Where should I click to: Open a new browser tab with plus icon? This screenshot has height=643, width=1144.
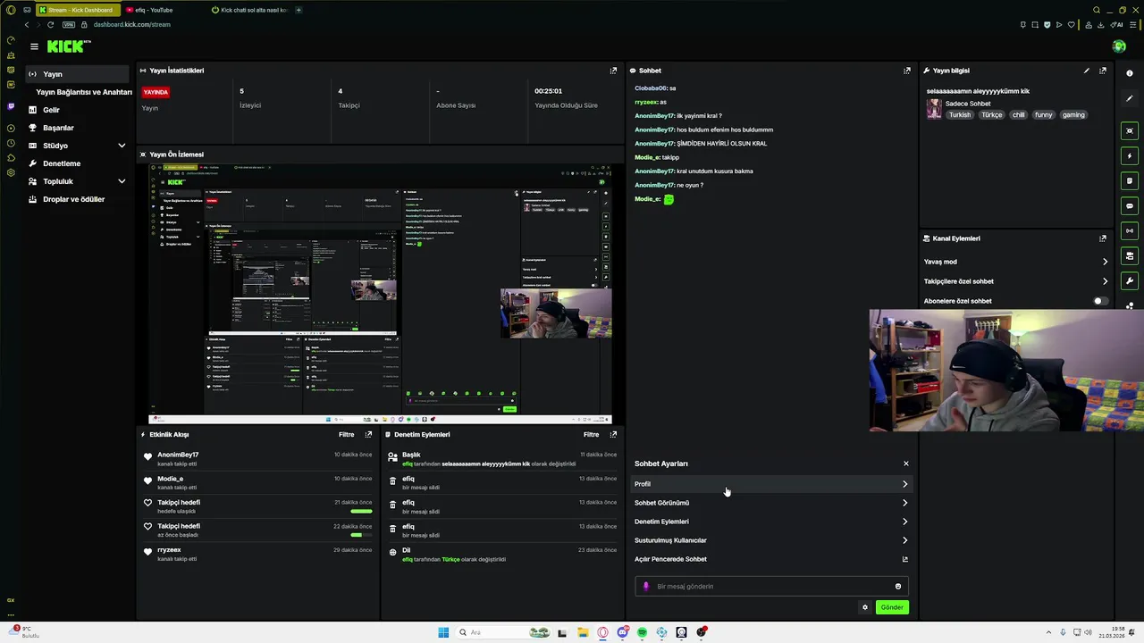(299, 10)
